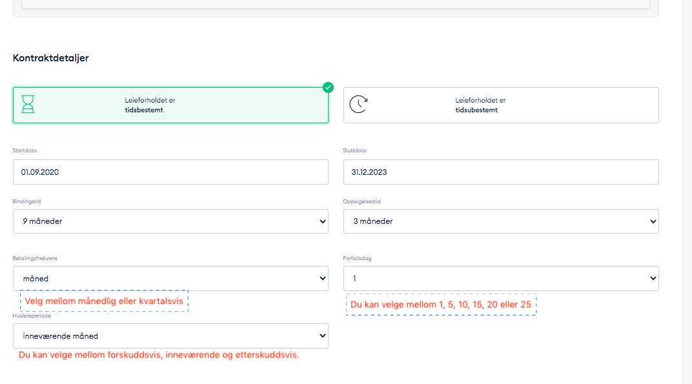The height and width of the screenshot is (384, 692).
Task: Click the forskuddsvis warning text under Husleieperiode
Action: tap(159, 355)
